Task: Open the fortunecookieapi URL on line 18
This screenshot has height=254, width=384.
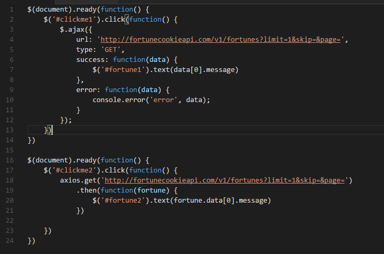Action: [224, 180]
